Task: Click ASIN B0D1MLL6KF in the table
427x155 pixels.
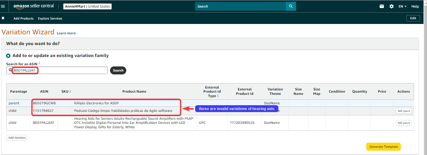Action: click(44, 123)
